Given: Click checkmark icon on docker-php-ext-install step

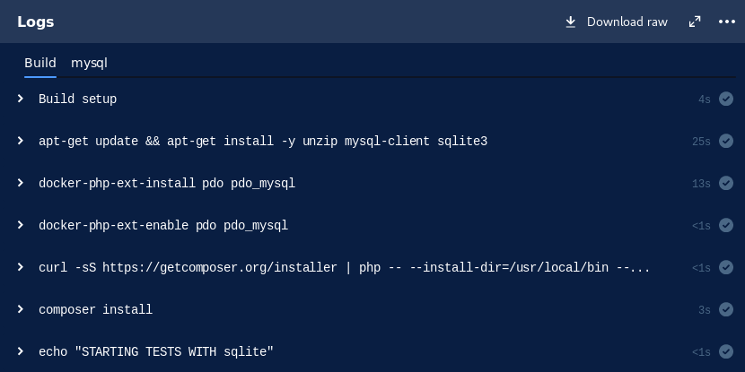Looking at the screenshot, I should 726,183.
